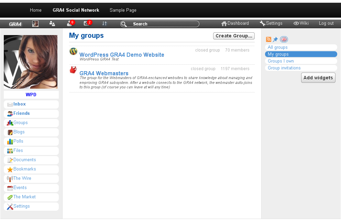This screenshot has width=341, height=220.
Task: Open the GRA4 logo in toolbar
Action: 15,24
